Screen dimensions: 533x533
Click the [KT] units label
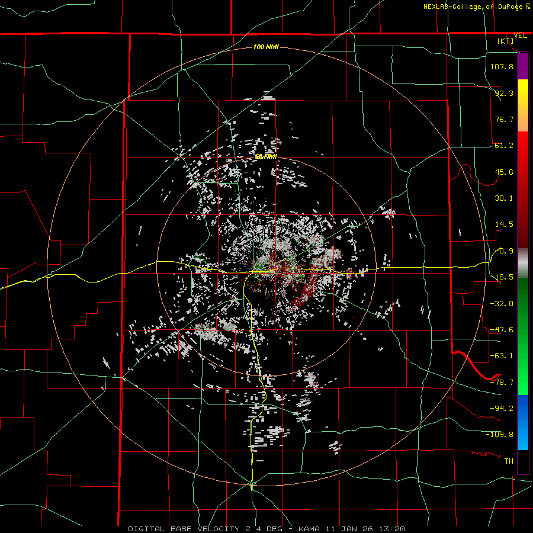coord(506,41)
